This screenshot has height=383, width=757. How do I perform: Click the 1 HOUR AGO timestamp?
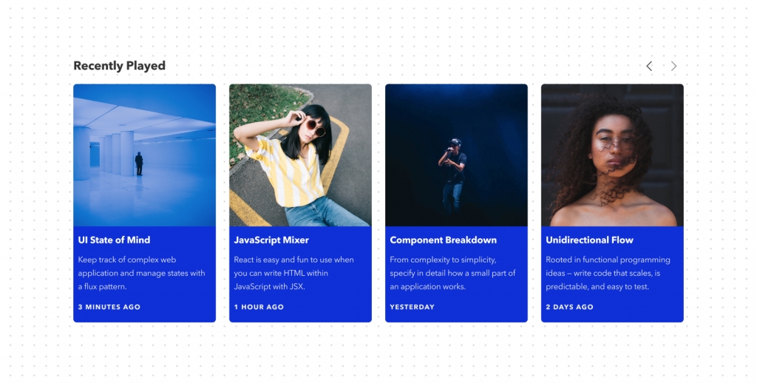[259, 307]
